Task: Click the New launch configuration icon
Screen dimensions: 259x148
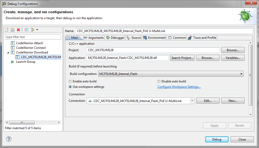Action: [x=7, y=30]
